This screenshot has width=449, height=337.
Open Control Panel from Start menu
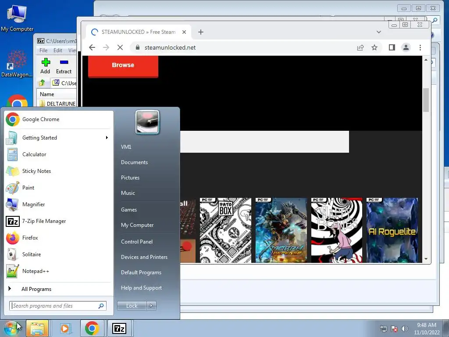[137, 242]
